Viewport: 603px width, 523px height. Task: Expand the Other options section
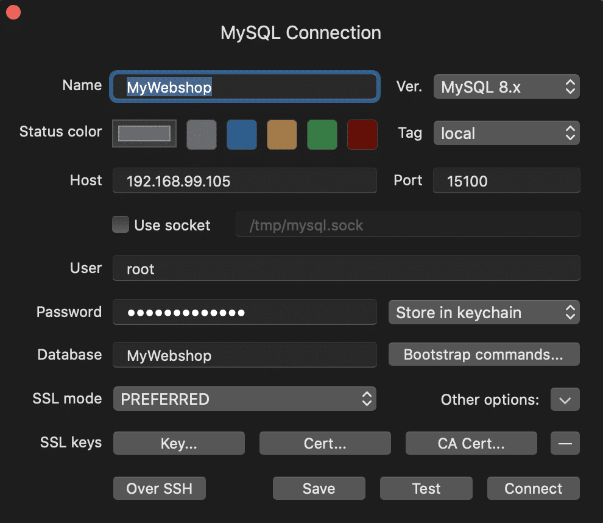(x=565, y=399)
